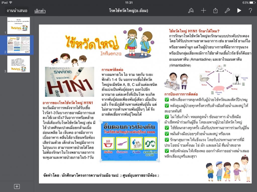Screen dimensions: 257x192
Task: Open the question mark Help
Action: (250, 11)
